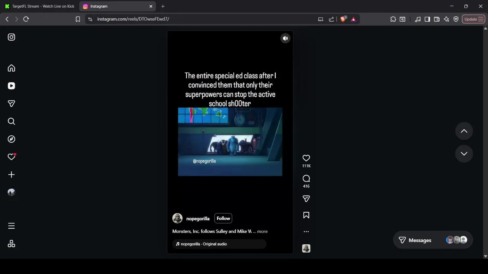Open install app icon in address bar

[x=321, y=19]
